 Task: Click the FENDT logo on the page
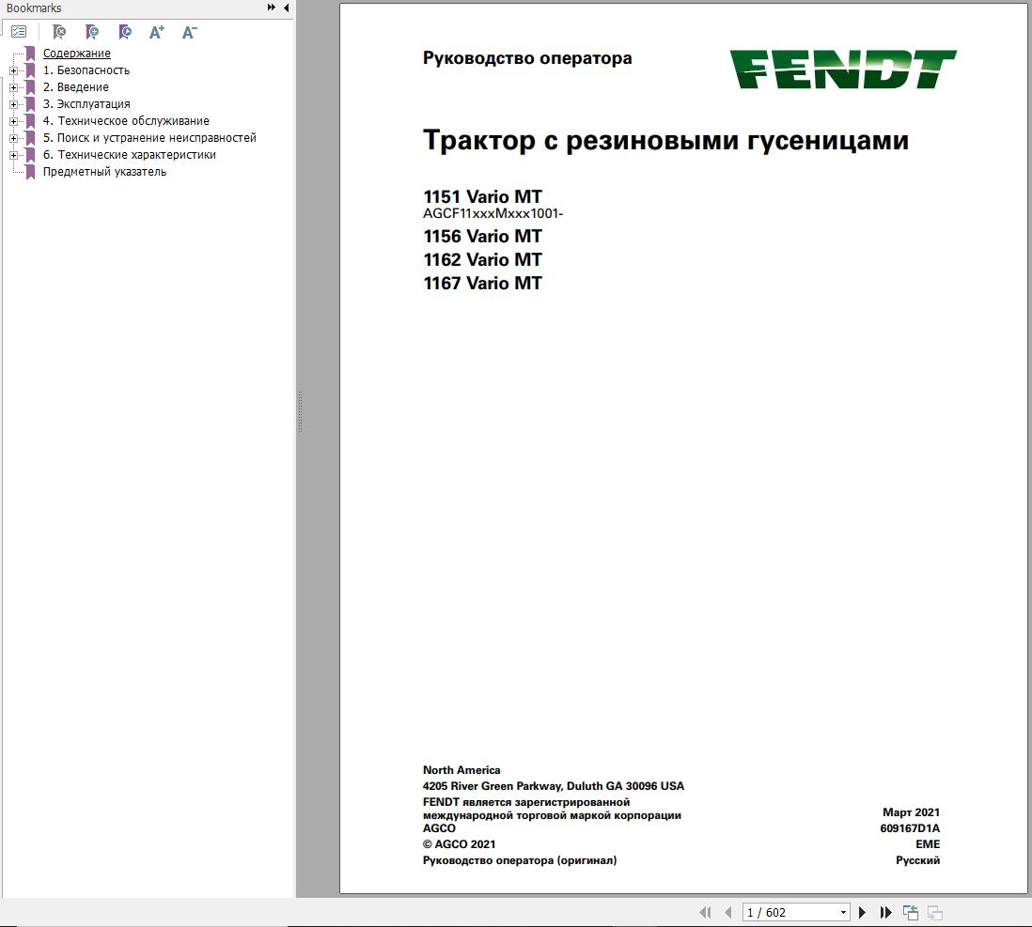click(842, 70)
